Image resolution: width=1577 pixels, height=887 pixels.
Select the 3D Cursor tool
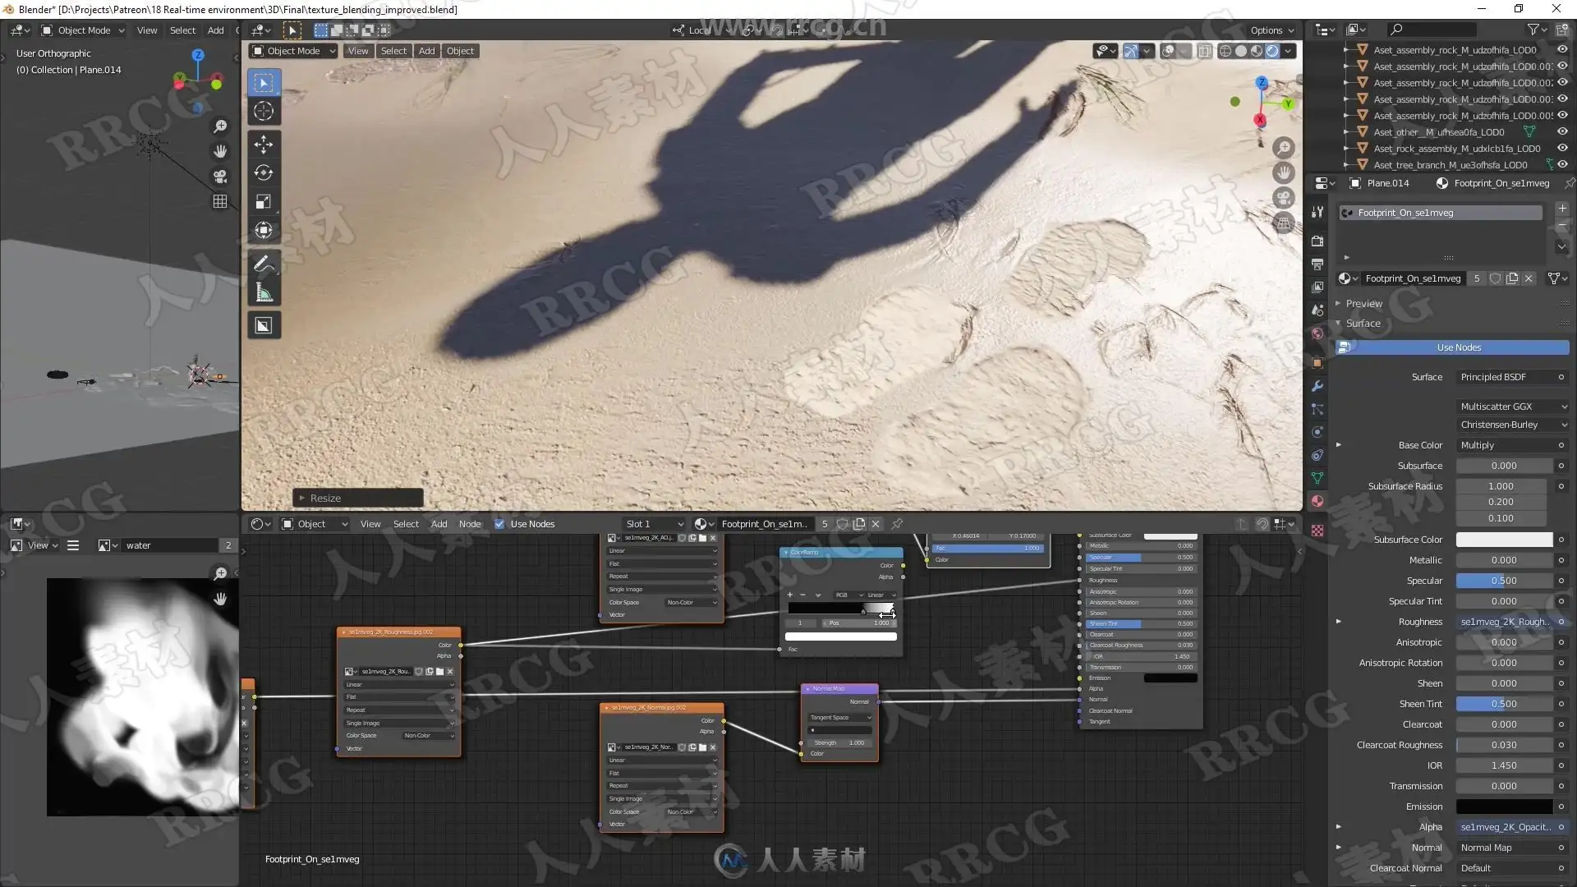point(264,112)
